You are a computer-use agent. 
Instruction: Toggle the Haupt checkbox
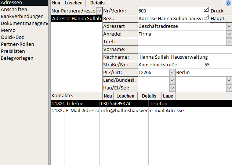pos(206,18)
